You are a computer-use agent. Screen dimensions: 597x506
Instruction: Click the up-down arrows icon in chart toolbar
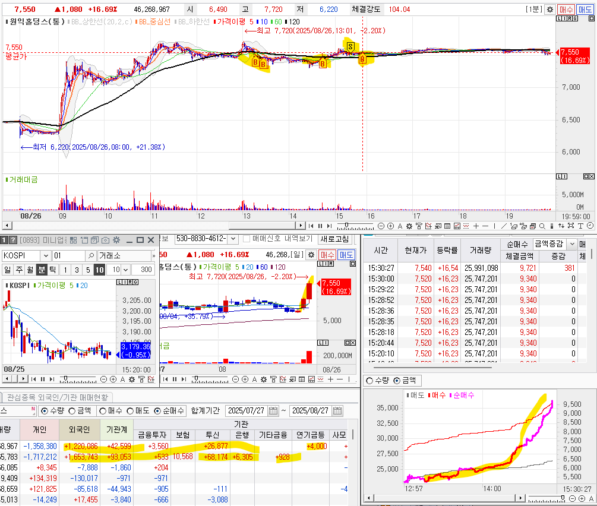coord(561,226)
